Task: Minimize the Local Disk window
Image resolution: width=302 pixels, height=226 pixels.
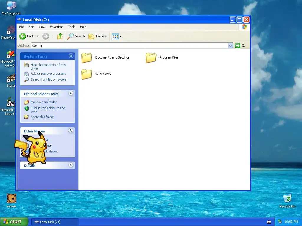Action: 233,20
